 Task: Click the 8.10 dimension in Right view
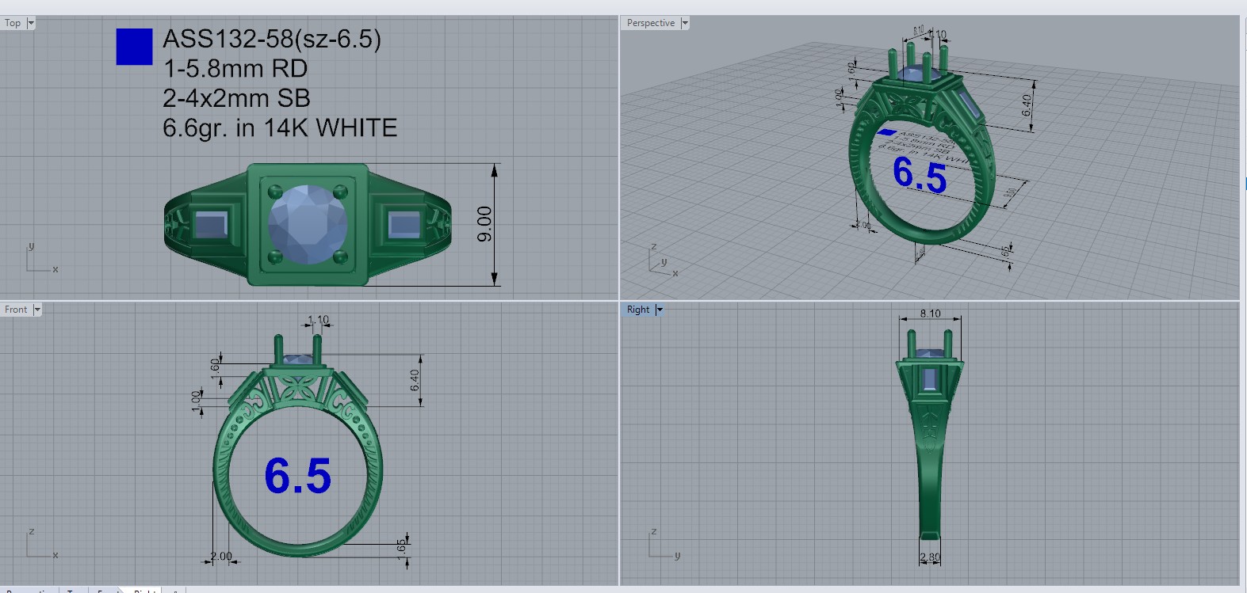click(x=930, y=314)
